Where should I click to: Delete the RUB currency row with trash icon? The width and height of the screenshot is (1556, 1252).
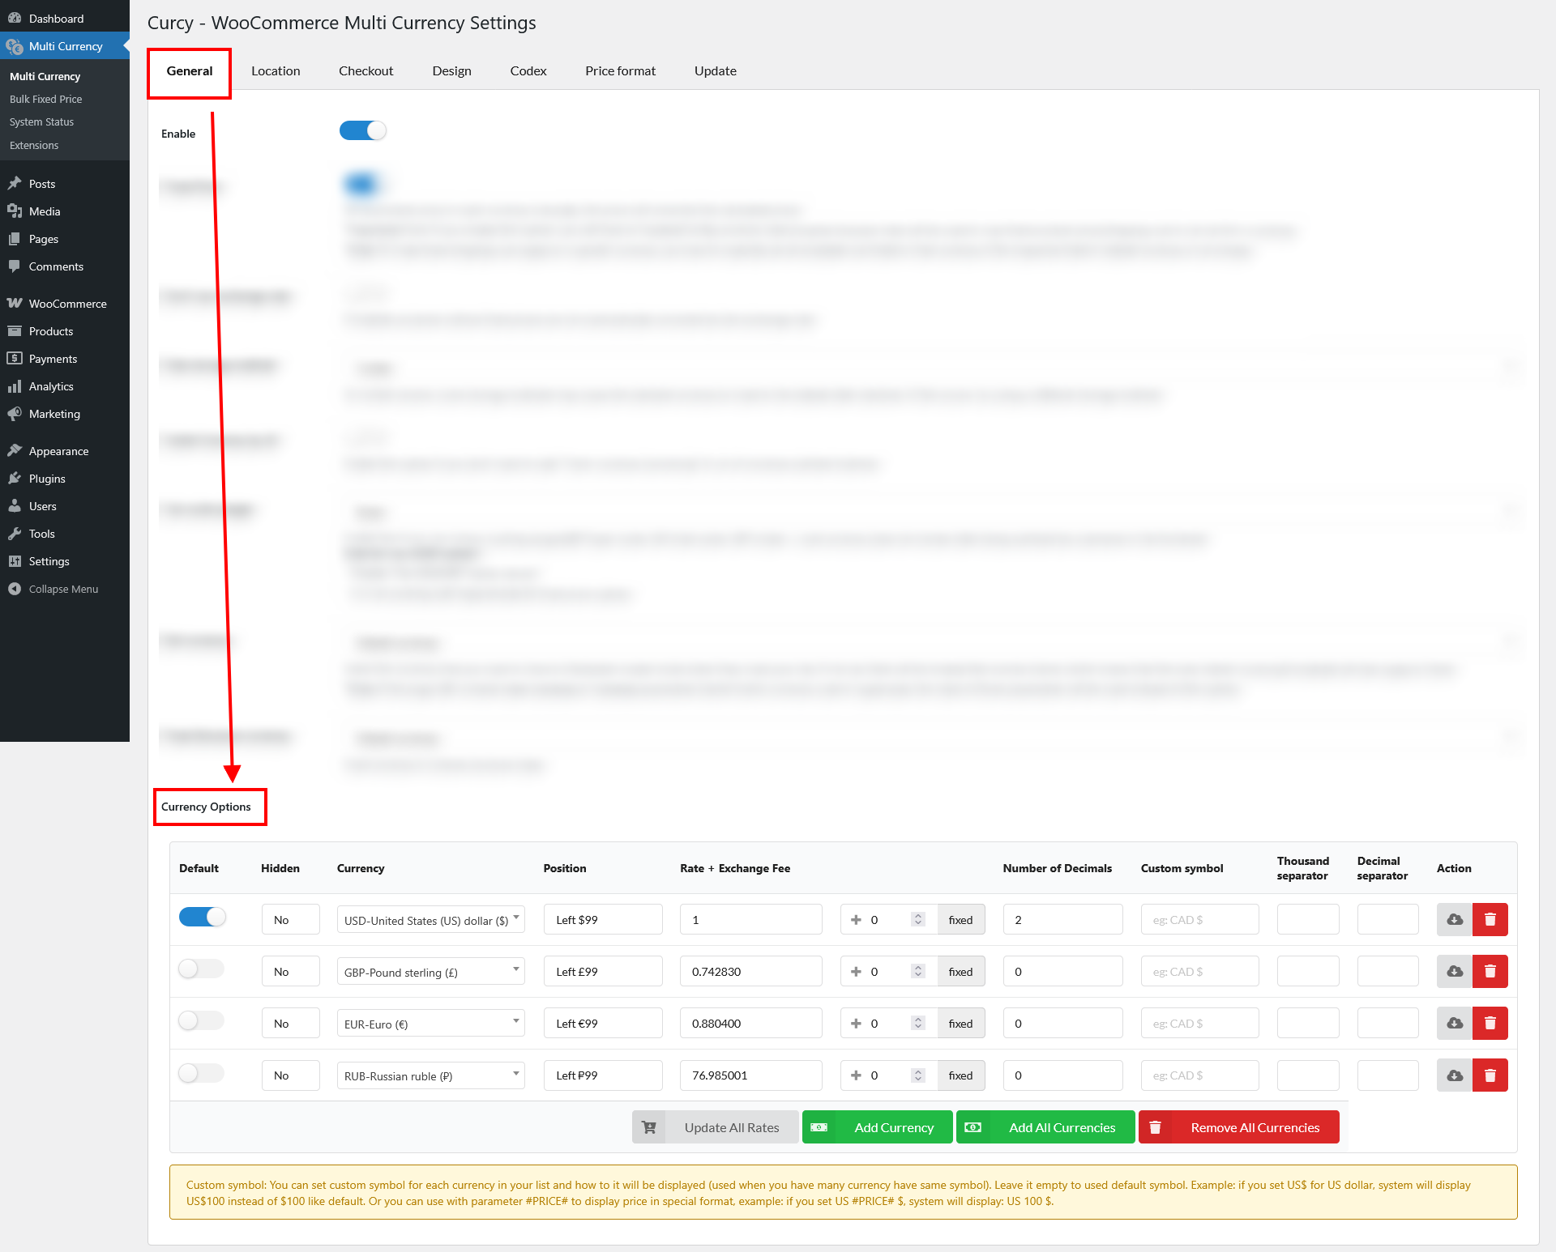pos(1490,1075)
